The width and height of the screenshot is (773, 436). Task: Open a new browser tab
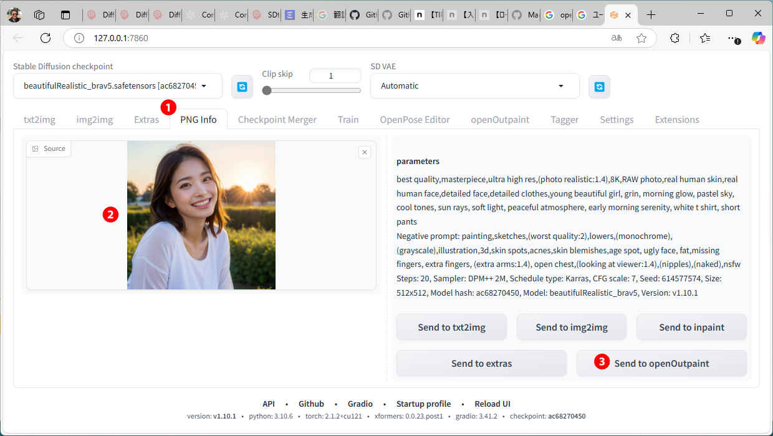click(651, 15)
